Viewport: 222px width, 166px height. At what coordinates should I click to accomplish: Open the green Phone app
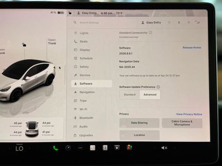55,148
